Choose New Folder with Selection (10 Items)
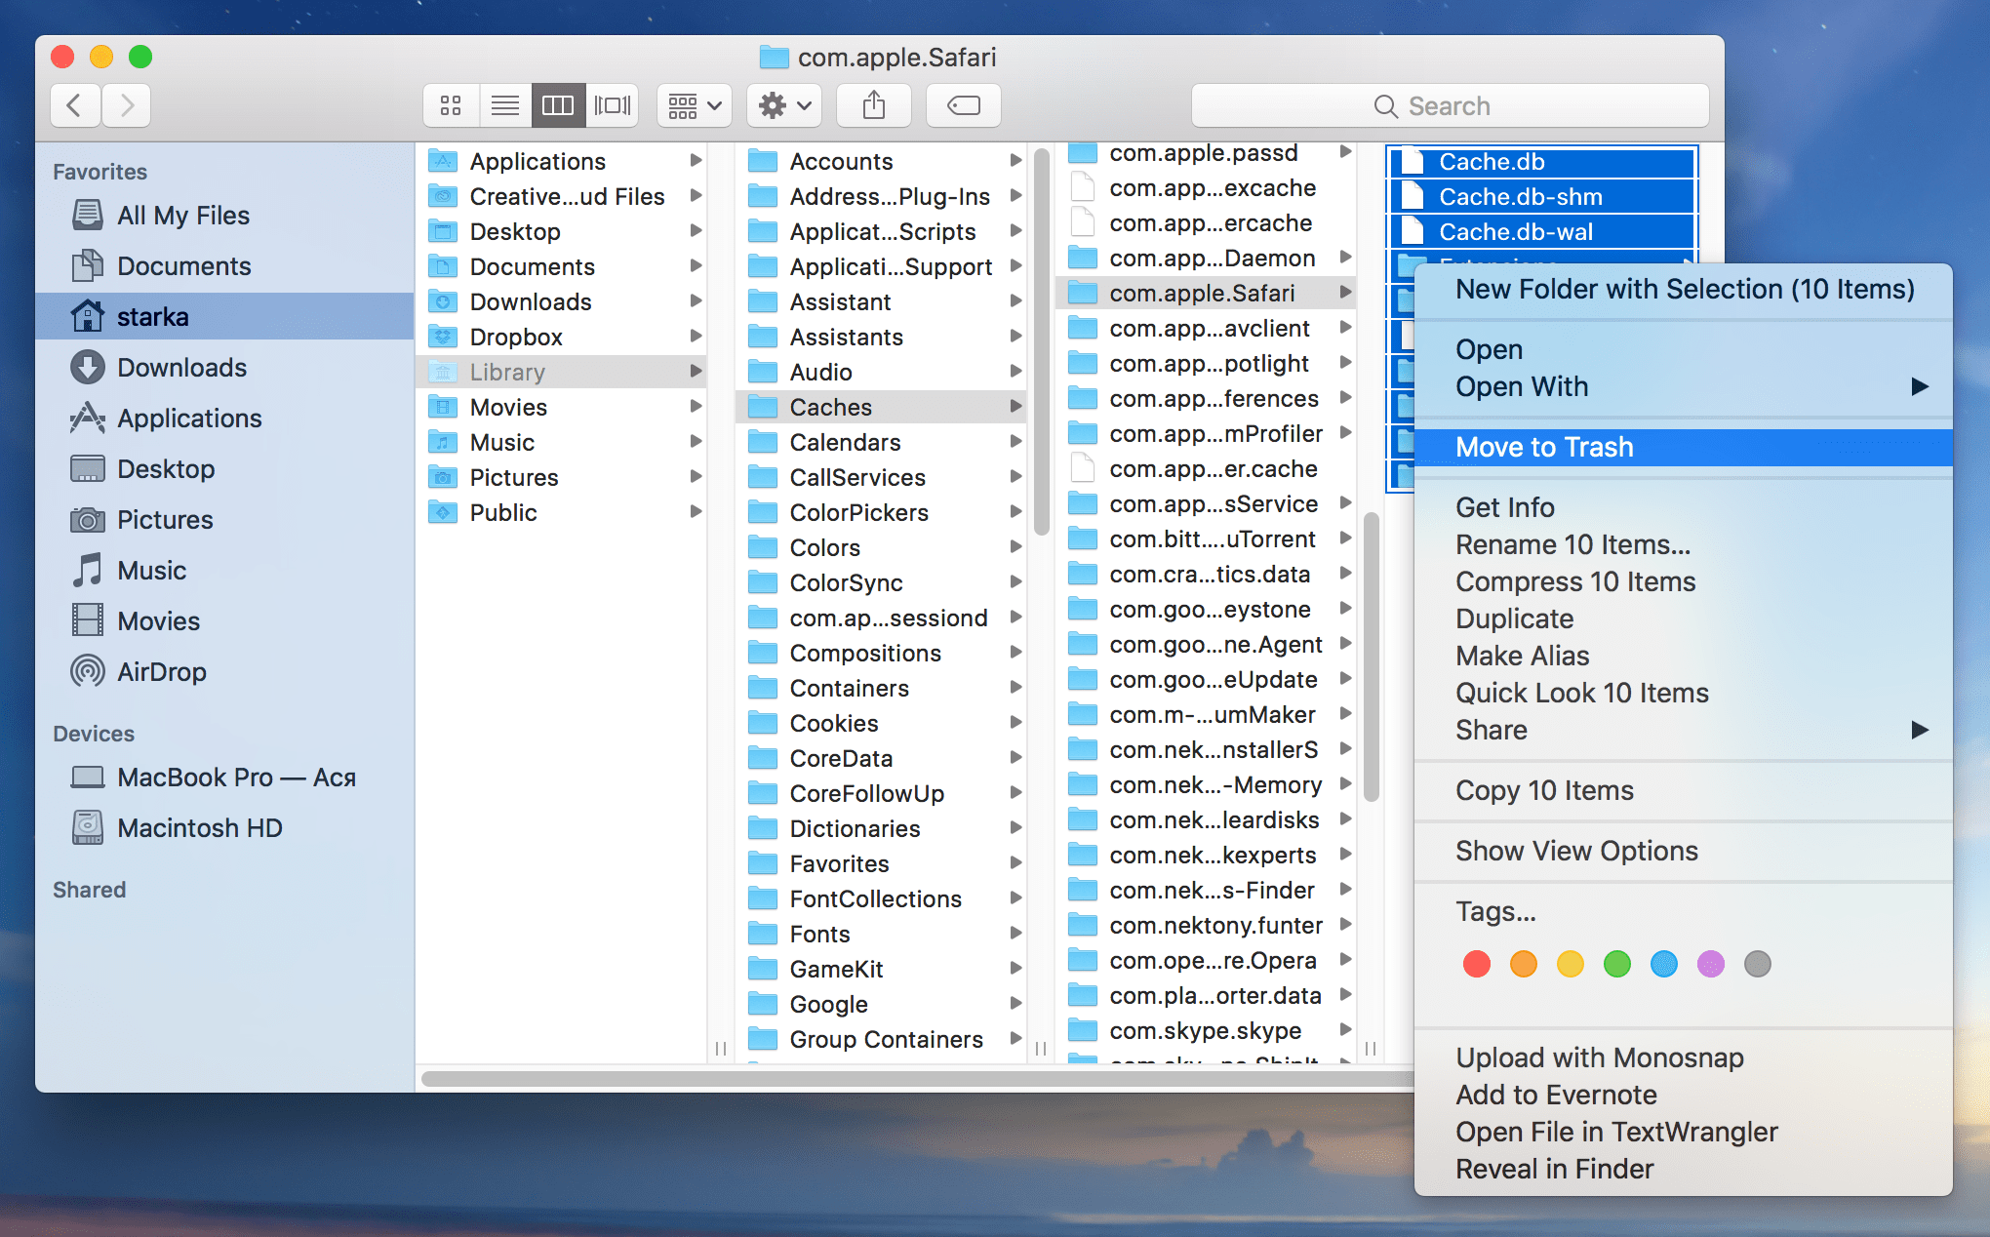The image size is (1990, 1237). coord(1684,289)
